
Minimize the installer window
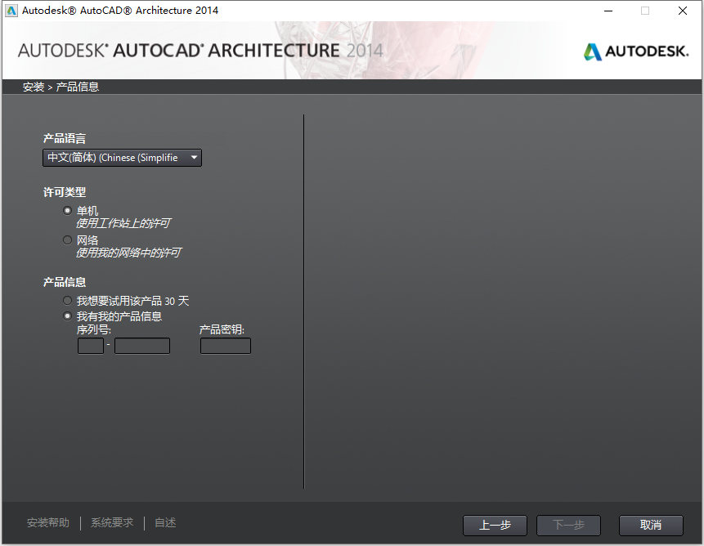pos(608,11)
